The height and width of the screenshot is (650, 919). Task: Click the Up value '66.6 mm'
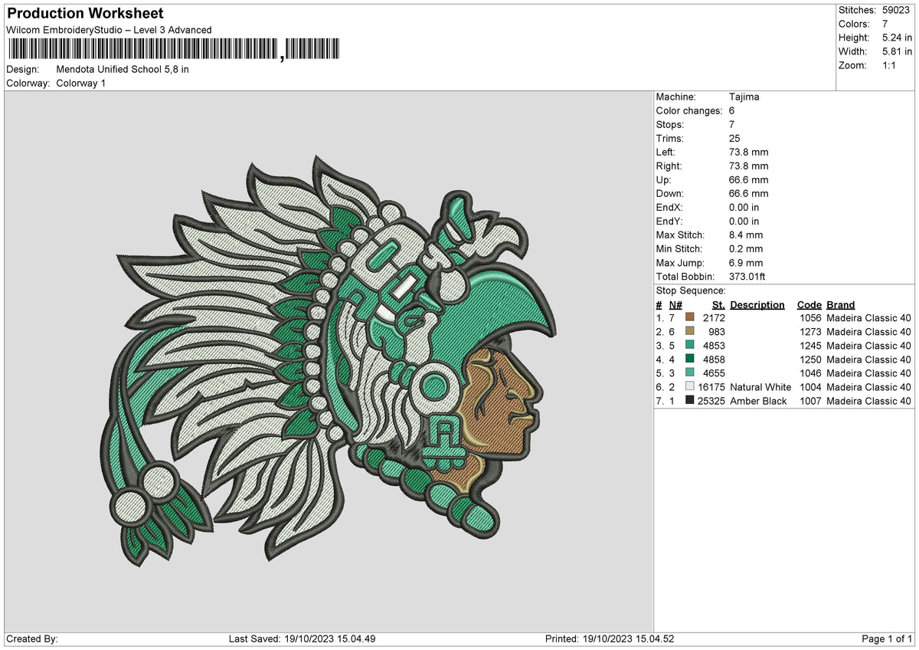click(749, 180)
